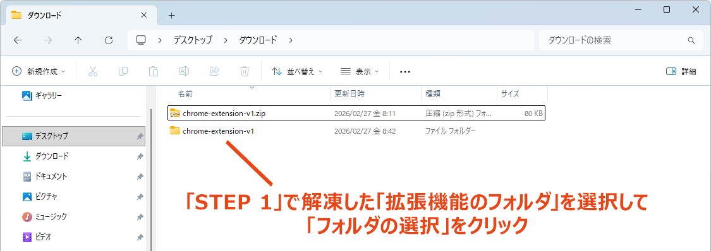Select the chrome-extension-v1.zip file name
Image resolution: width=711 pixels, height=251 pixels.
[224, 114]
